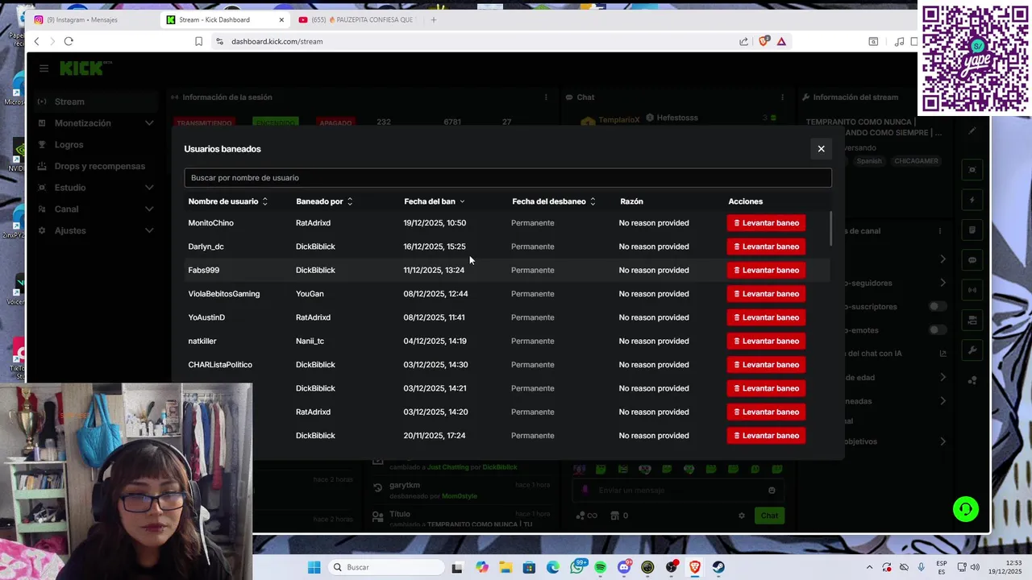Toggle the solo-emotes switch

(937, 329)
